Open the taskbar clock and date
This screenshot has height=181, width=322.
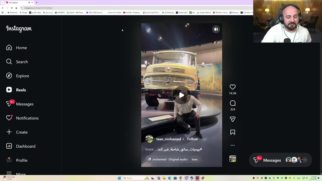(x=313, y=178)
